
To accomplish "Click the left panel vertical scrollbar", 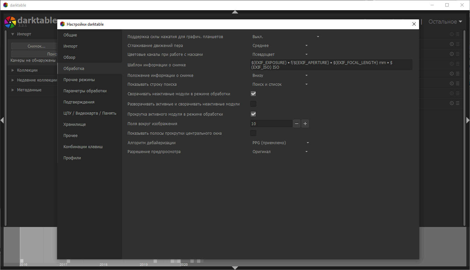I will (x=5, y=127).
